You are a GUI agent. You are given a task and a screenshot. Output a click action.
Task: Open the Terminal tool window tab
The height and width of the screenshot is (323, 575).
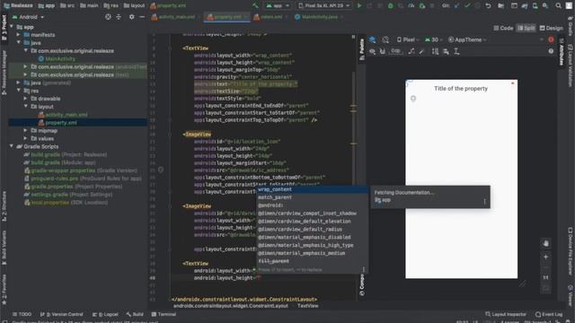tap(164, 314)
